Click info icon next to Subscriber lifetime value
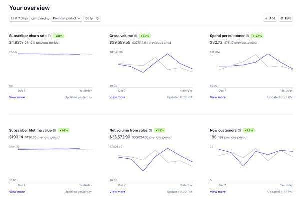The width and height of the screenshot is (300, 203). point(54,130)
